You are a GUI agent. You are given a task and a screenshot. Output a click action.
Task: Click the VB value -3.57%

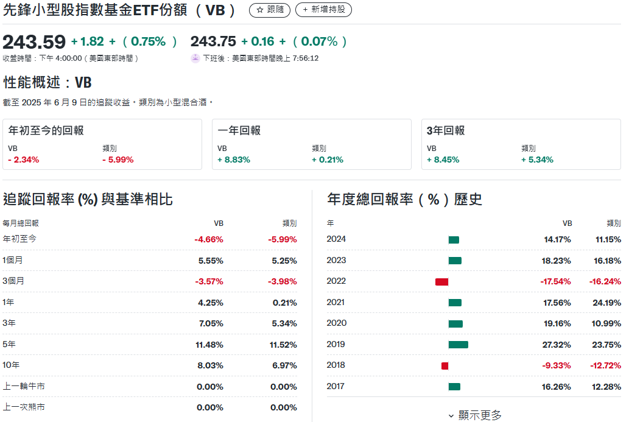209,281
